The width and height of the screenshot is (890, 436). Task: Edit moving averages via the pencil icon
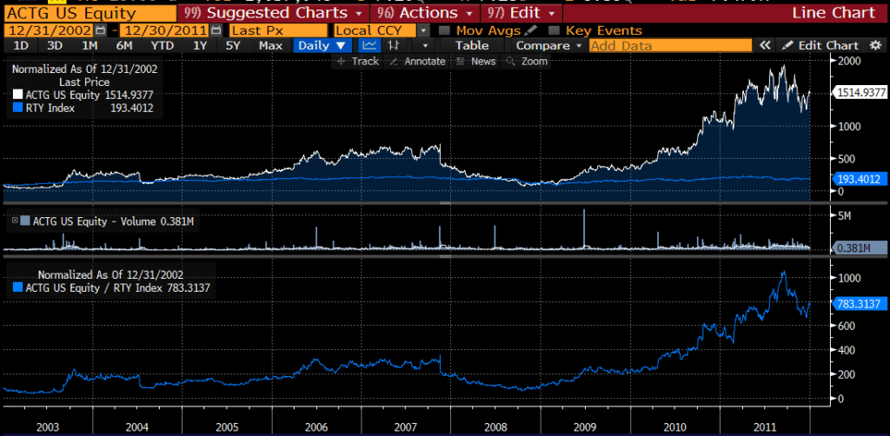(x=531, y=30)
